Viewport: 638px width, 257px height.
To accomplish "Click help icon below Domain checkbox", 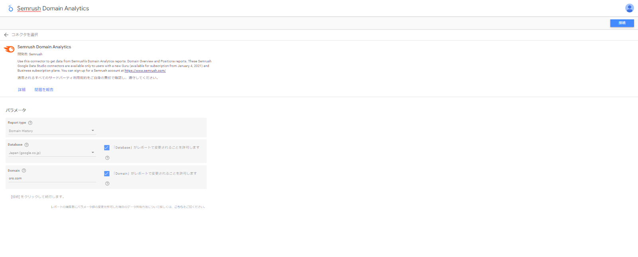I will (x=107, y=183).
